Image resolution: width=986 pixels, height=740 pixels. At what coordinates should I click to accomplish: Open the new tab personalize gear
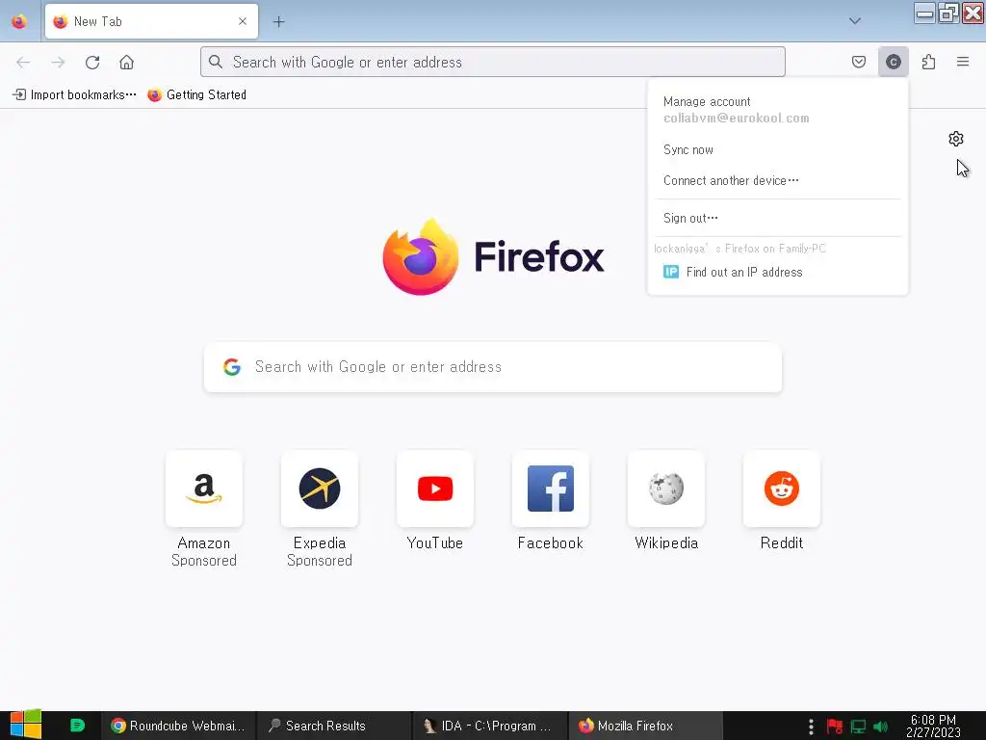pos(956,139)
